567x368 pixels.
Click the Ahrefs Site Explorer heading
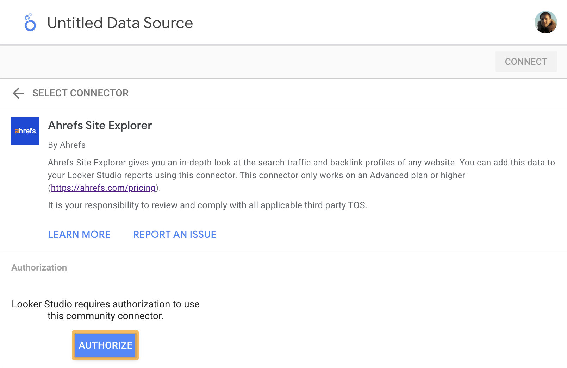(x=100, y=125)
